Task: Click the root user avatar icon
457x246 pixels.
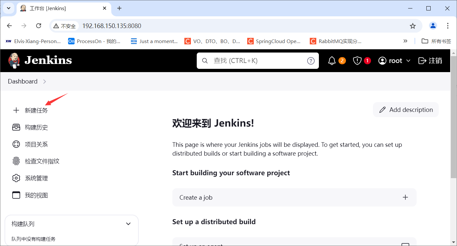Action: coord(382,61)
